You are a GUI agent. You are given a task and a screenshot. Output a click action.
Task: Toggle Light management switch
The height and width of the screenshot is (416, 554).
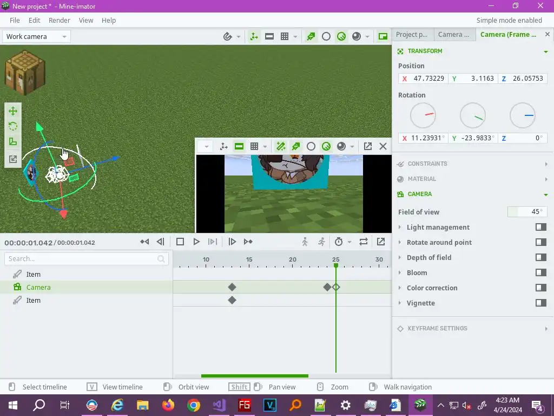541,227
